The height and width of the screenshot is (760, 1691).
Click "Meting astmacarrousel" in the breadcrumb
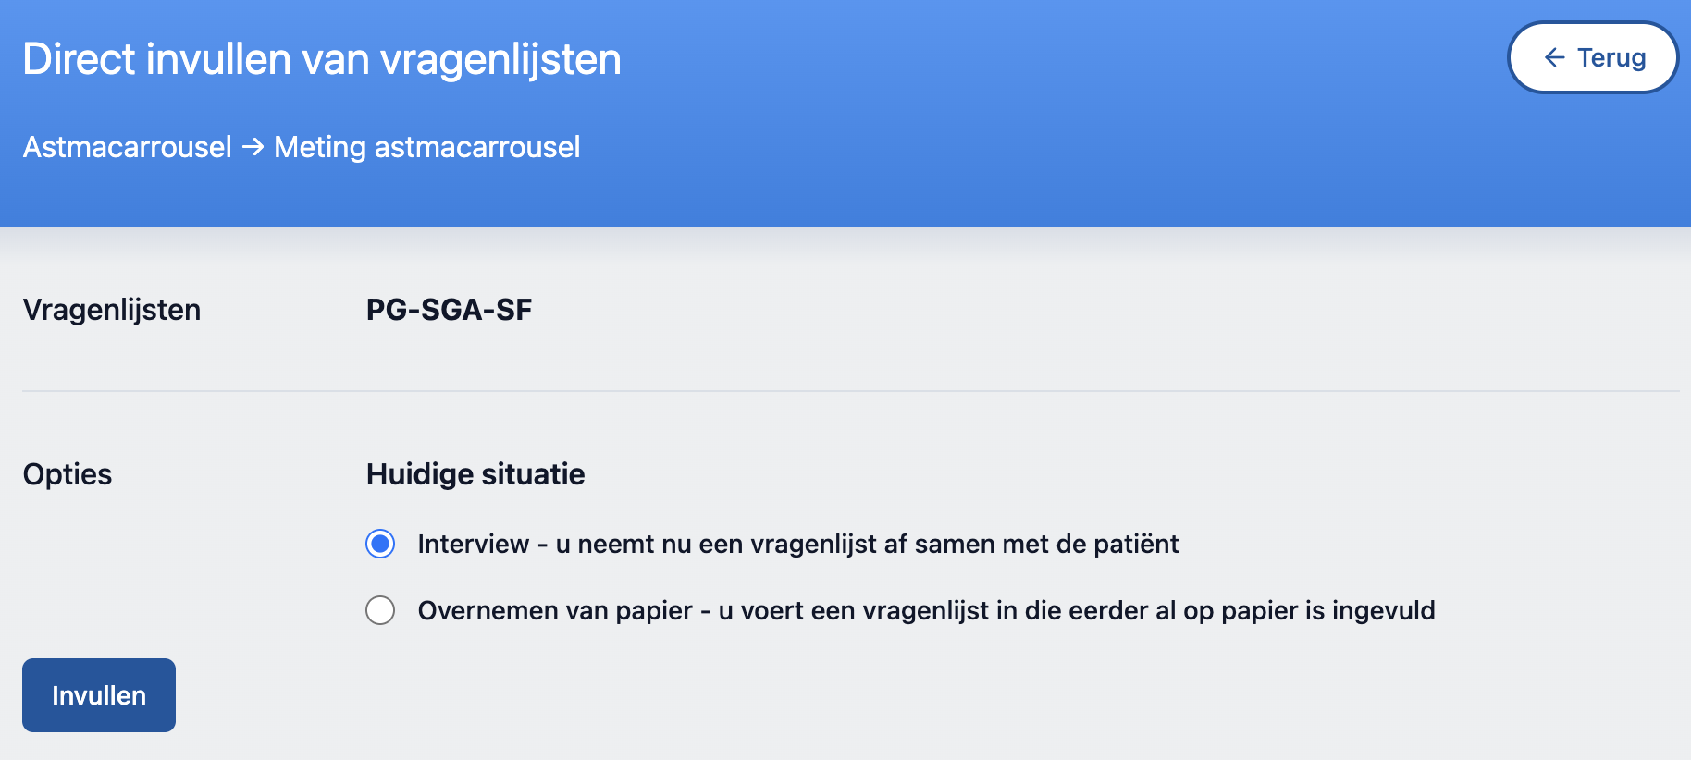[427, 147]
